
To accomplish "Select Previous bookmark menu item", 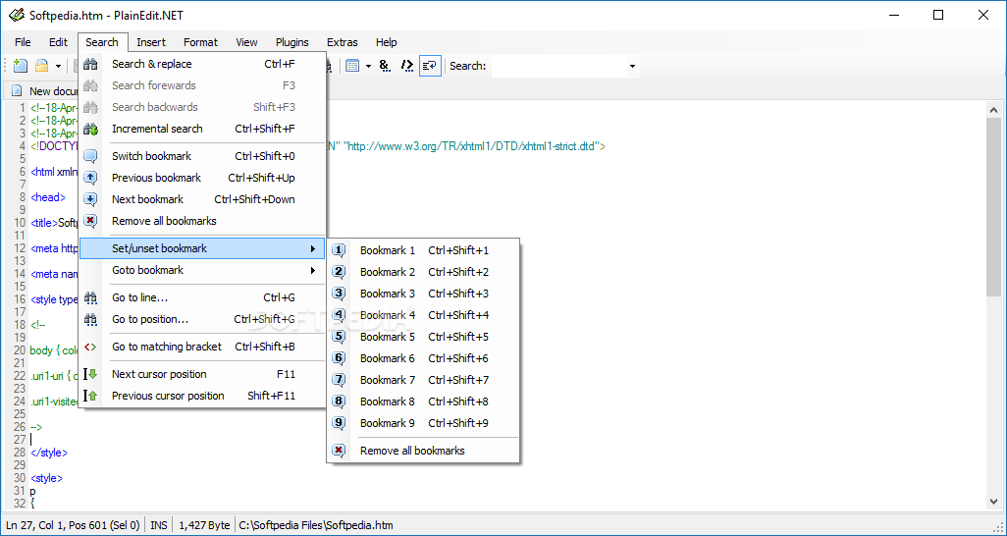I will (202, 178).
